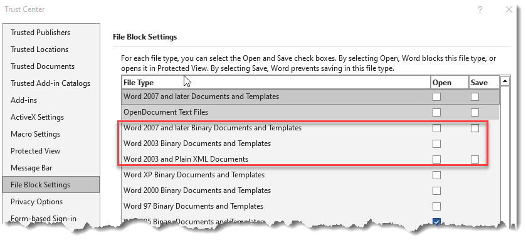Check Open for OpenDocument Text Files
This screenshot has width=526, height=245.
coord(436,112)
